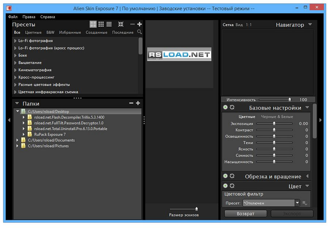Viewport: 329px width, 228px height.
Task: Toggle Базовые настройки panel on/off
Action: pos(225,107)
